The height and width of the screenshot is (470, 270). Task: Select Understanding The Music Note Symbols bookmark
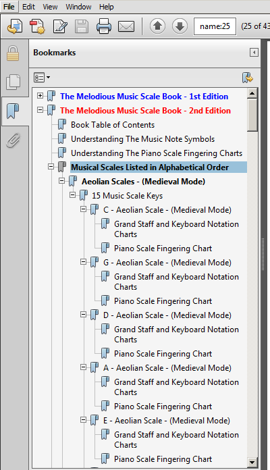(142, 139)
